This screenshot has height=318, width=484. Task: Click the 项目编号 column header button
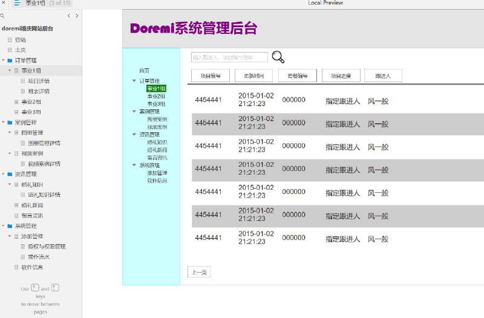[211, 76]
